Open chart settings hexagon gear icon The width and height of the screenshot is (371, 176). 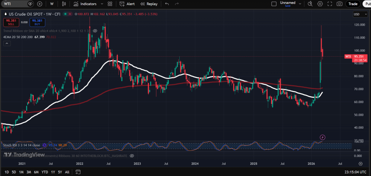[x=320, y=4]
